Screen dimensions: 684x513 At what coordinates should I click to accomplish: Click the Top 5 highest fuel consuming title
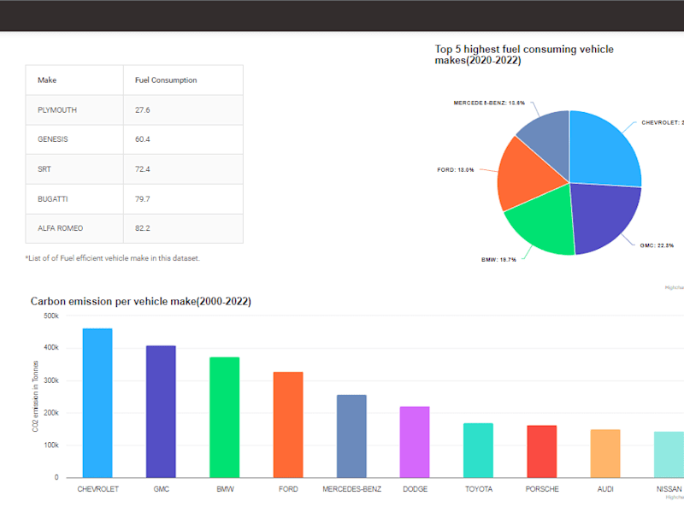524,55
